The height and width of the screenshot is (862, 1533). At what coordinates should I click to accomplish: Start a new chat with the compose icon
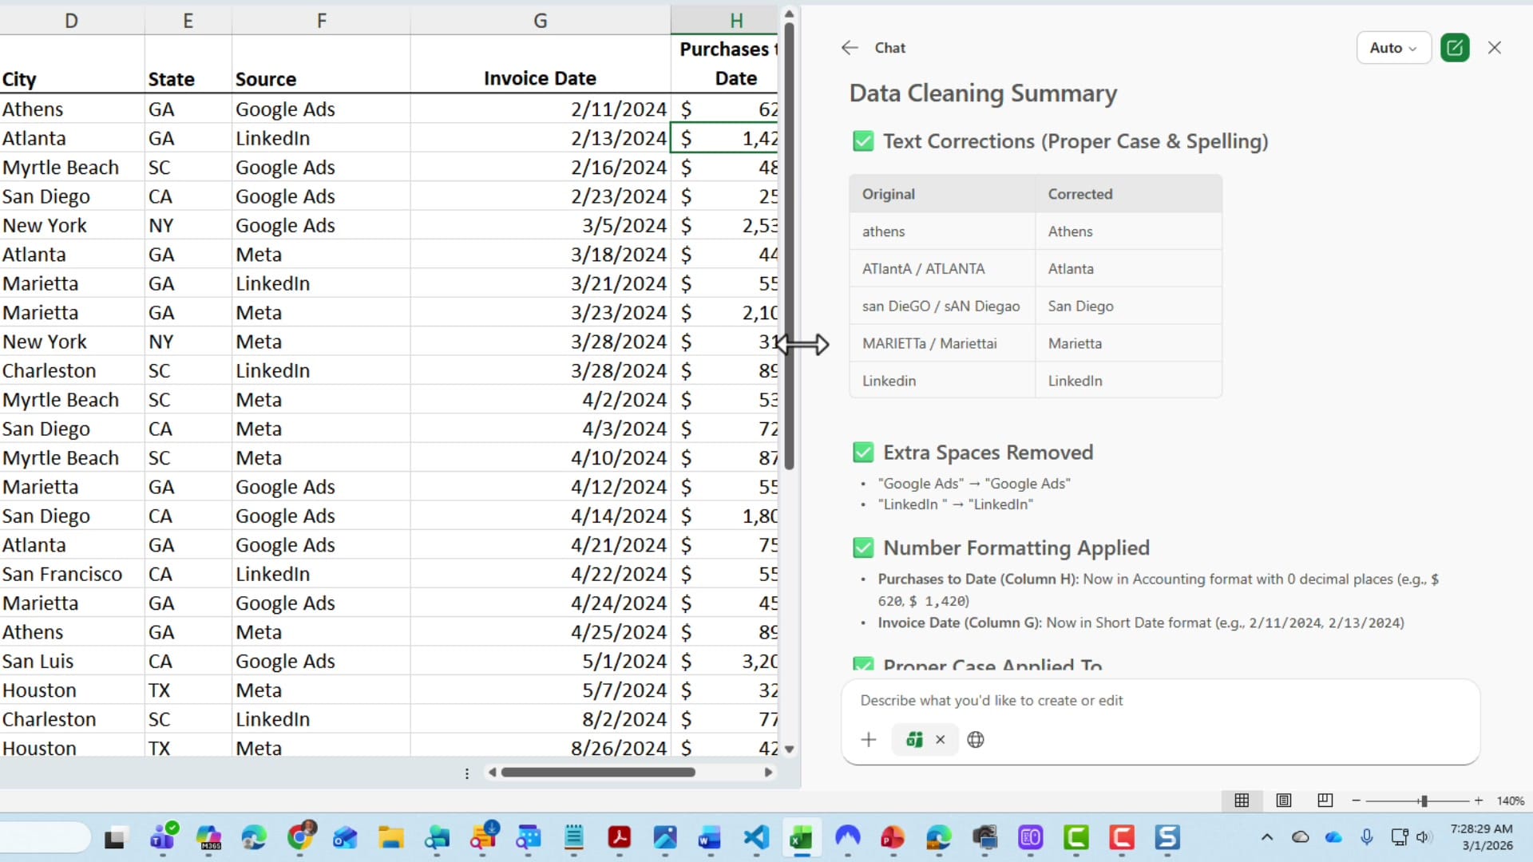click(1454, 47)
